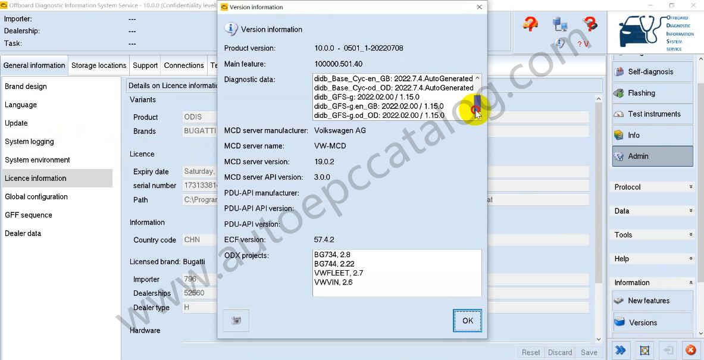Click the red '? V' indicator

pos(583,43)
